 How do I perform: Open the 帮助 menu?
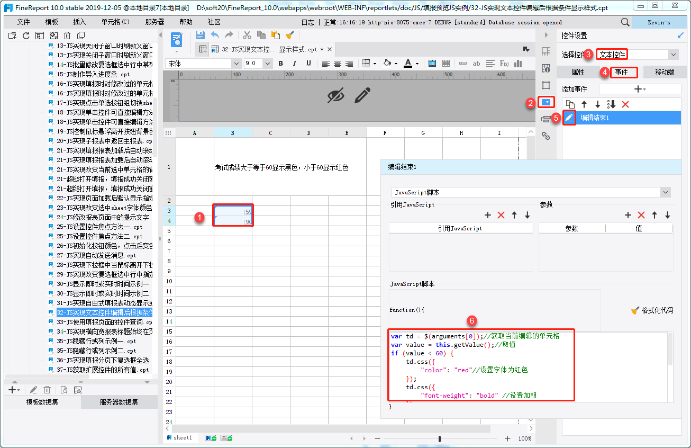coord(186,22)
